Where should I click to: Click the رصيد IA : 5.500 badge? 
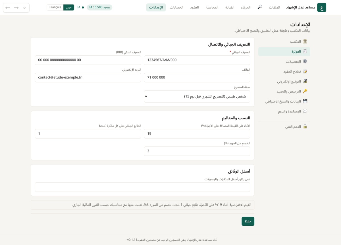coord(99,7)
